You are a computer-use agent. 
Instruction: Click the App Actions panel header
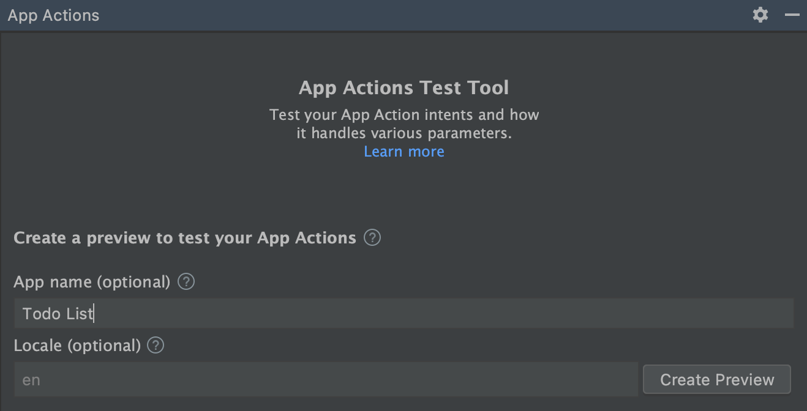(x=53, y=15)
